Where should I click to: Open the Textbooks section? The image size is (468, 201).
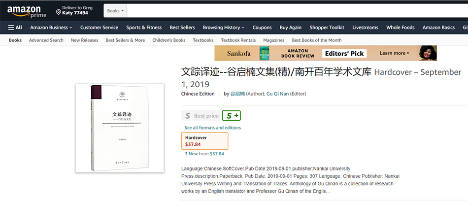[x=203, y=40]
